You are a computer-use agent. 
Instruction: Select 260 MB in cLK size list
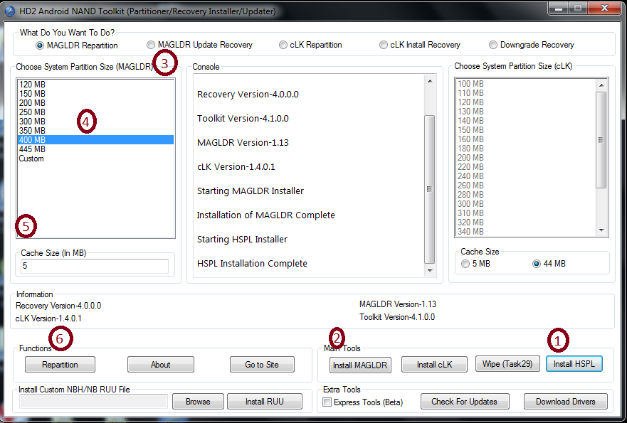coord(526,186)
